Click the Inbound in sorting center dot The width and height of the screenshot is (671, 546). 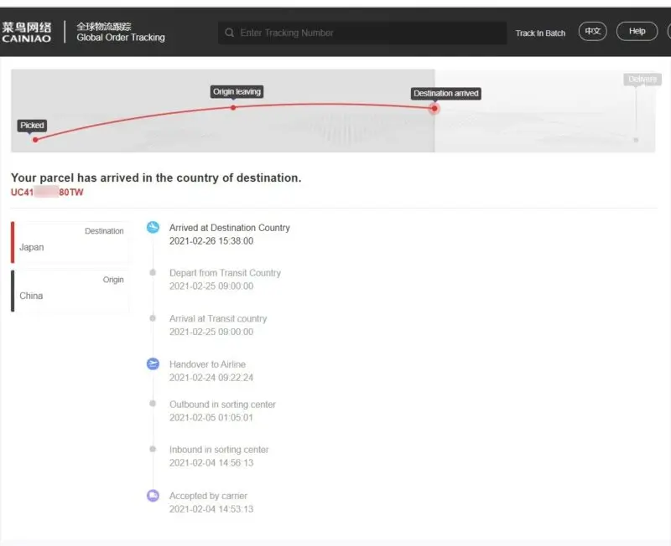click(x=153, y=450)
